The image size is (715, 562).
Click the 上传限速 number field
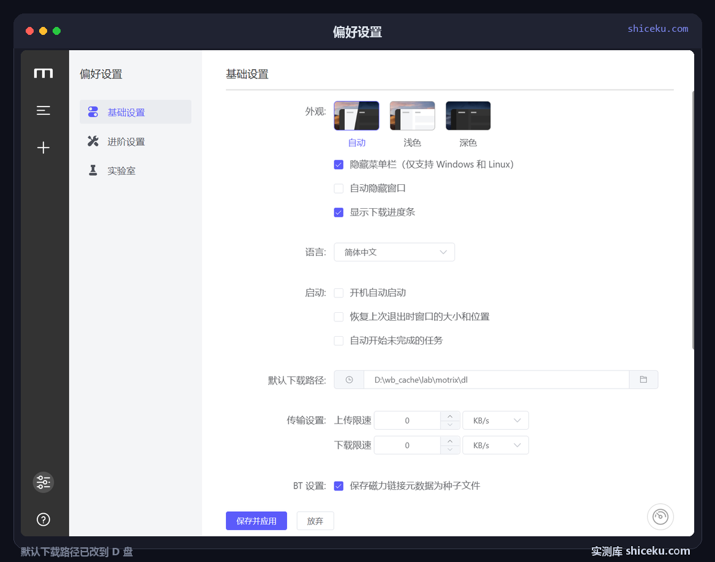point(407,421)
